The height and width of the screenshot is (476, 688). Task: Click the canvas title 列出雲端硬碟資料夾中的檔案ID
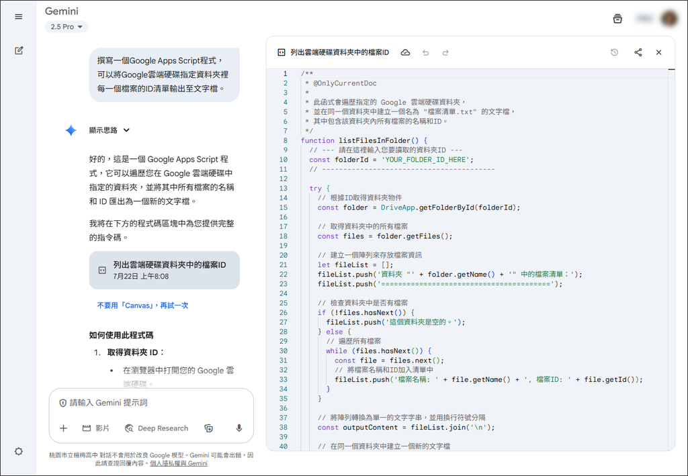[339, 52]
